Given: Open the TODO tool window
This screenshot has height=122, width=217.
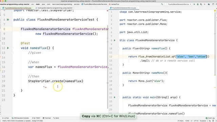Looking at the screenshot, I should tap(36, 118).
